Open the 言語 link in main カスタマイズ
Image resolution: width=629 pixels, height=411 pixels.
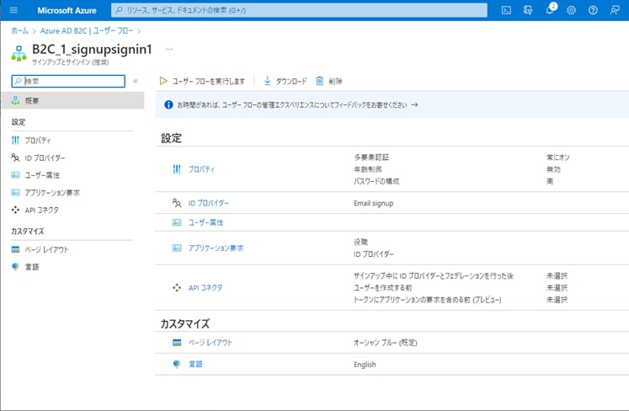click(x=195, y=364)
